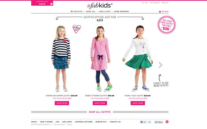
Task: Click the Twitter Follow button
Action: (159, 122)
